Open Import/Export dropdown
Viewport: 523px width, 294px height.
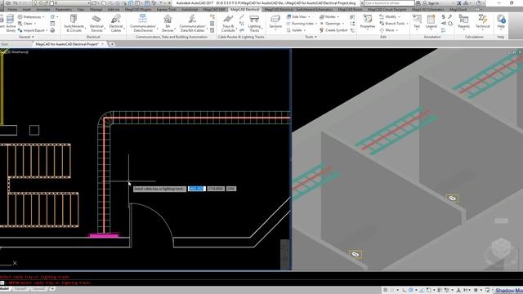(x=32, y=30)
